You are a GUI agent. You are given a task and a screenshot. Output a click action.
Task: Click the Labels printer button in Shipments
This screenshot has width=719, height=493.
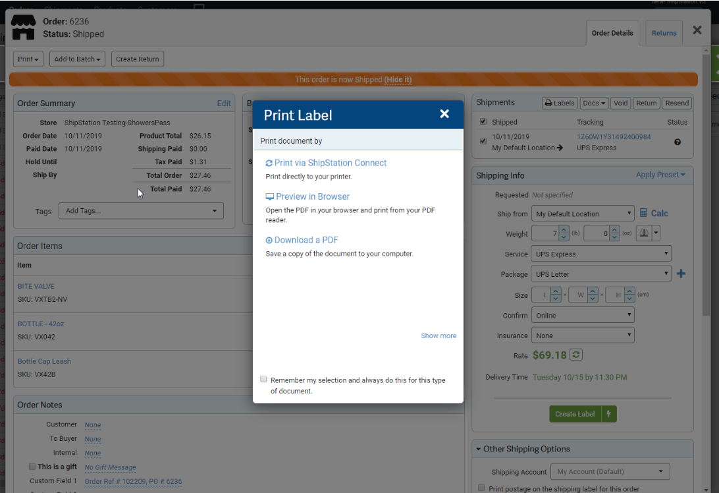click(560, 103)
